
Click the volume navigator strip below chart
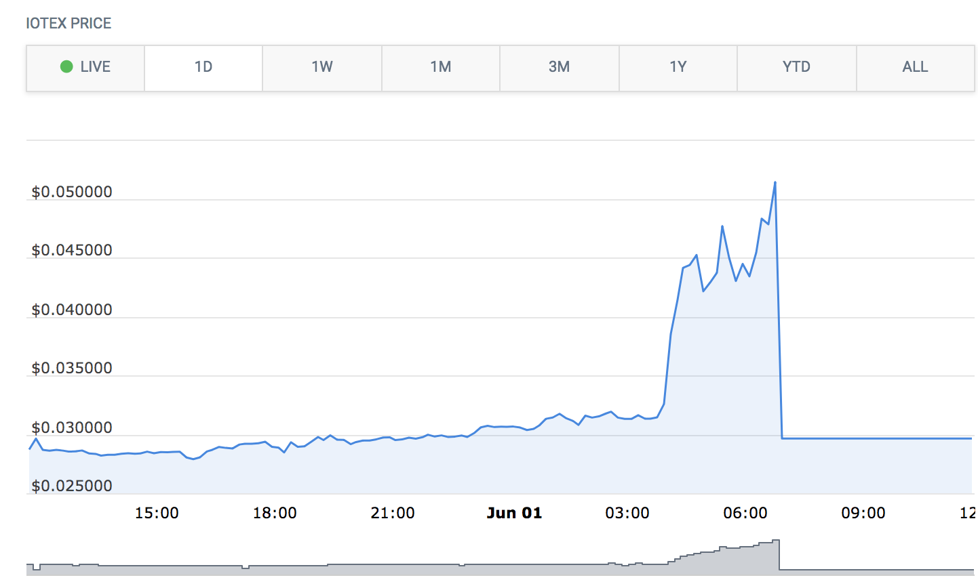coord(501,558)
